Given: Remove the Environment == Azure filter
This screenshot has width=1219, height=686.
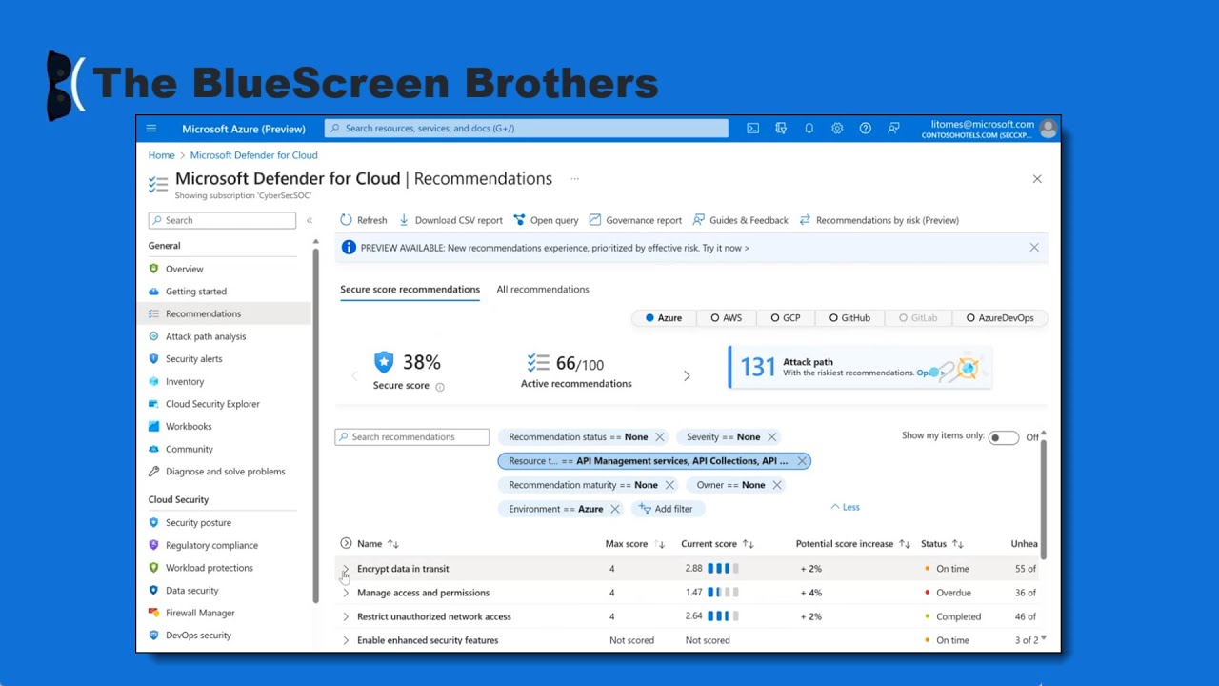Looking at the screenshot, I should (x=614, y=509).
